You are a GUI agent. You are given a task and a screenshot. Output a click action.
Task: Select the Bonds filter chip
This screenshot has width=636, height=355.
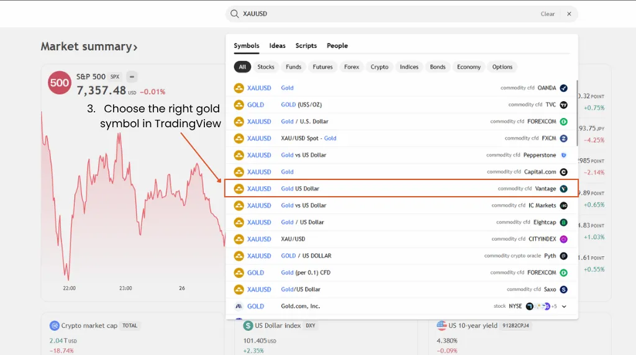click(437, 67)
